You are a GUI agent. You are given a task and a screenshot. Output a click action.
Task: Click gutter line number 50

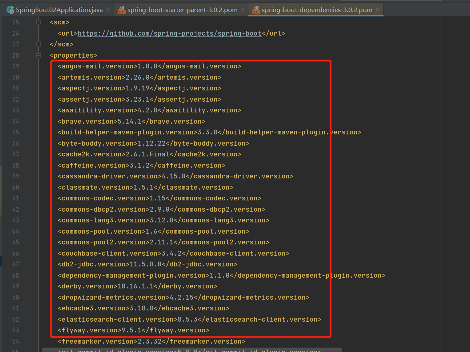[16, 297]
